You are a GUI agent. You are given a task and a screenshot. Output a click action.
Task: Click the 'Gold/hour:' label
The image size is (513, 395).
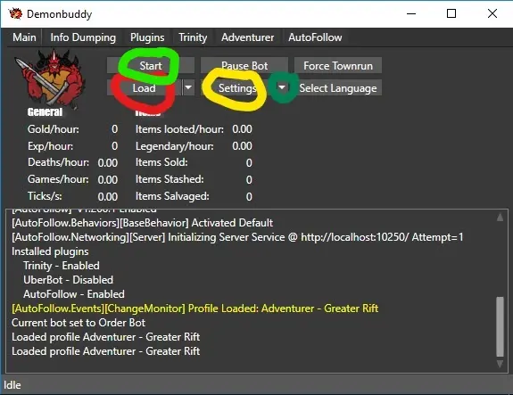(x=54, y=129)
